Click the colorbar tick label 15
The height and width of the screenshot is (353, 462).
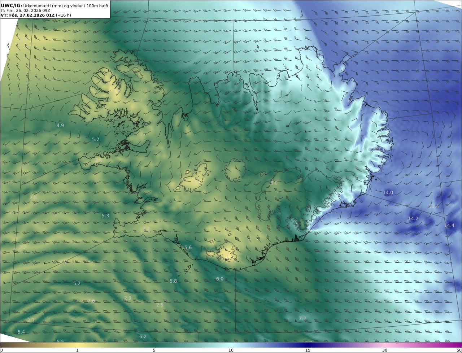pos(308,350)
